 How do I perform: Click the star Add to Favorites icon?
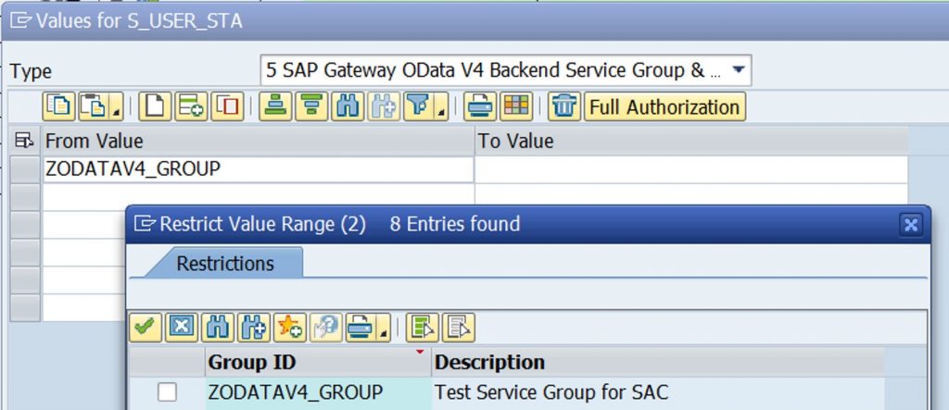289,328
